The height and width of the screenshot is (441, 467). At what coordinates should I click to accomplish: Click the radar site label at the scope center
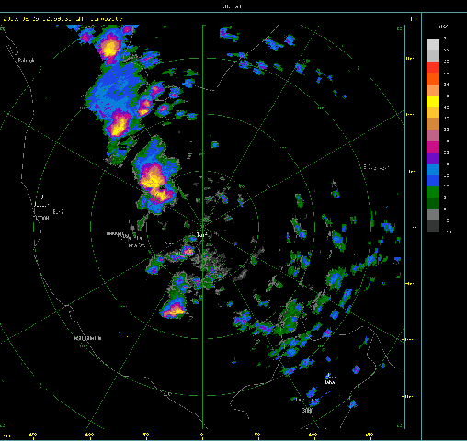[x=201, y=235]
